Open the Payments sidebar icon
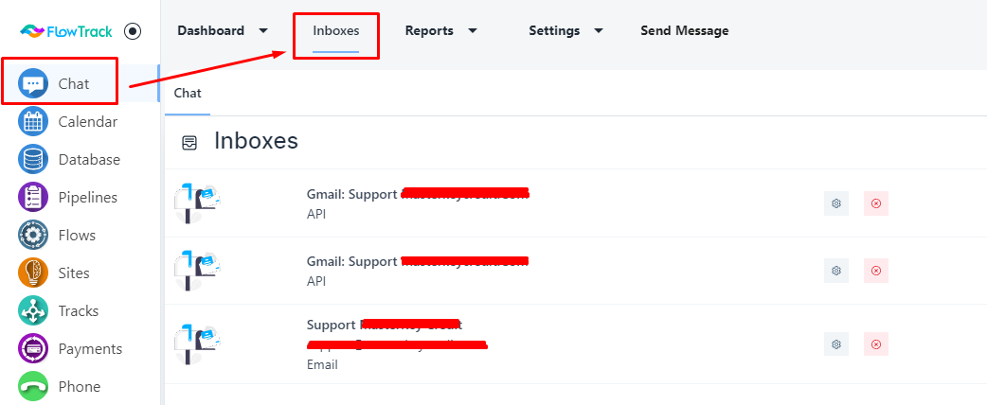The width and height of the screenshot is (987, 405). [x=33, y=348]
